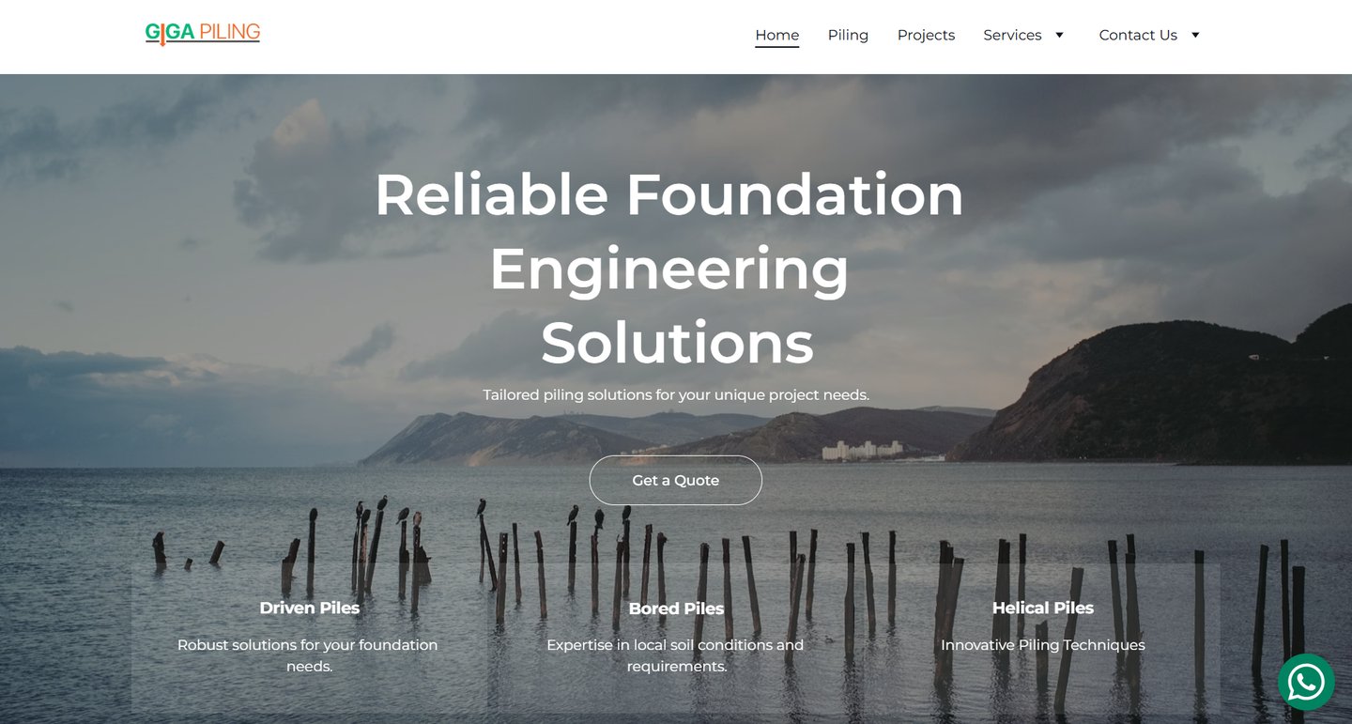
Task: Open the Driven Piles heading
Action: pos(310,608)
